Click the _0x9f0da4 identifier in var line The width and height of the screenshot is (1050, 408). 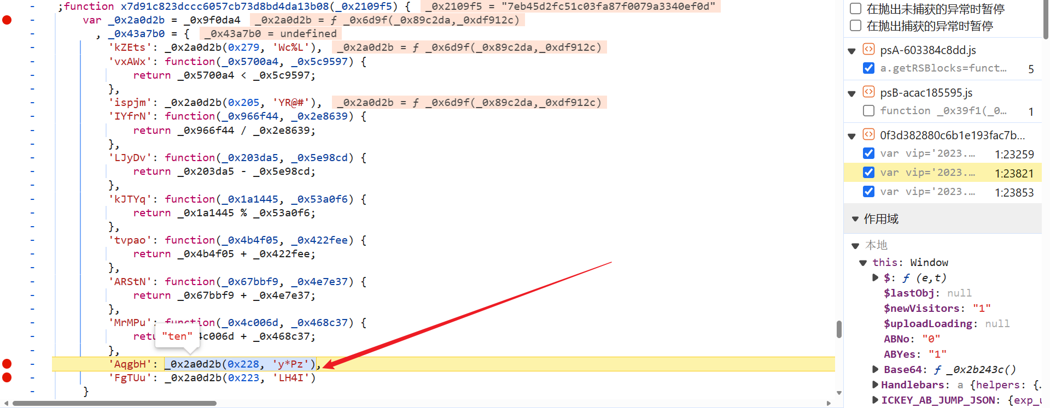[x=212, y=20]
